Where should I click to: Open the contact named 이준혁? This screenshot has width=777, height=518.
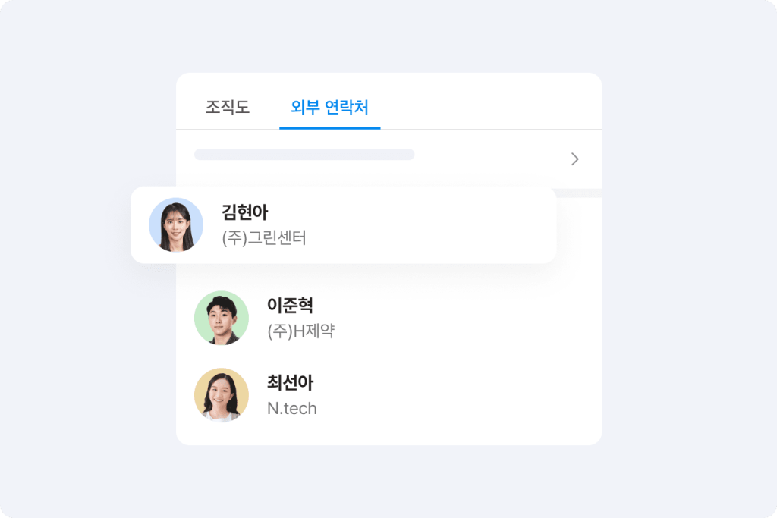click(x=290, y=306)
